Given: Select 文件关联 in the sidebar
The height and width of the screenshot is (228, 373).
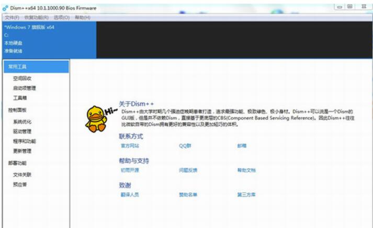Looking at the screenshot, I should [22, 175].
